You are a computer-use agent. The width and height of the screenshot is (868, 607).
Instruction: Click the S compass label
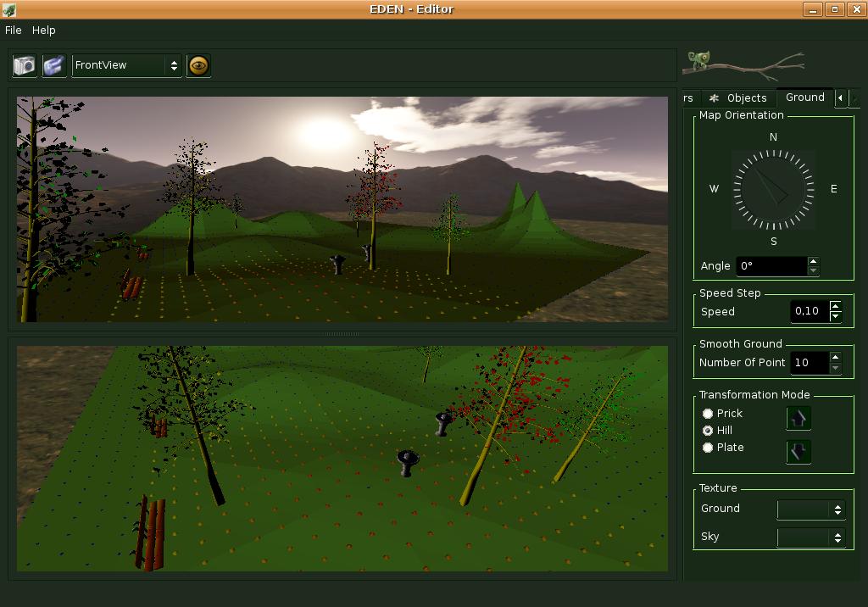[x=773, y=242]
